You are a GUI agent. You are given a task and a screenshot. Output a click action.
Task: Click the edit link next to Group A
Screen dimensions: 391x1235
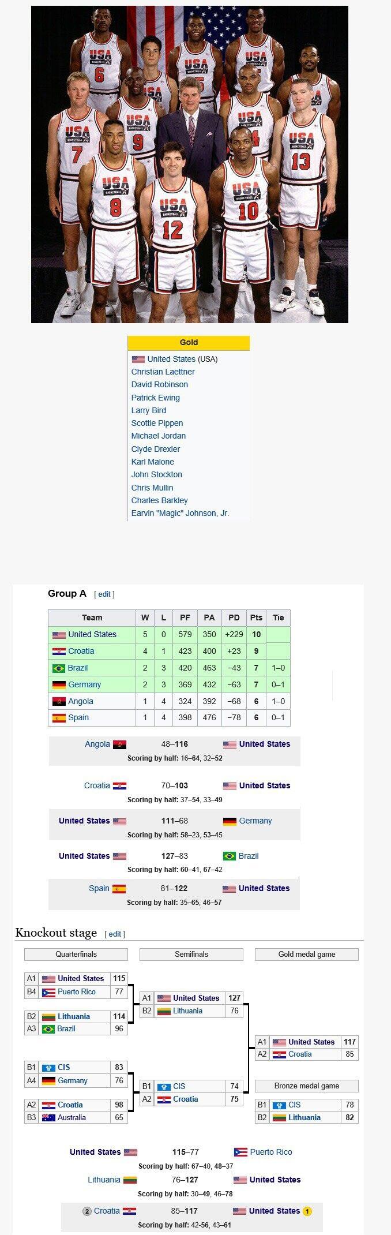pos(104,594)
